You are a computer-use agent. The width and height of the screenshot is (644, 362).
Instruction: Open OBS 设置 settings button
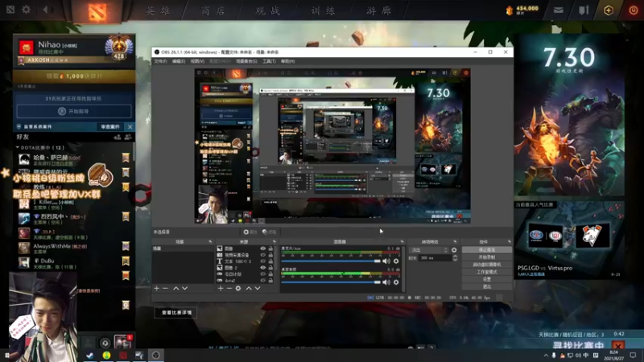click(487, 279)
